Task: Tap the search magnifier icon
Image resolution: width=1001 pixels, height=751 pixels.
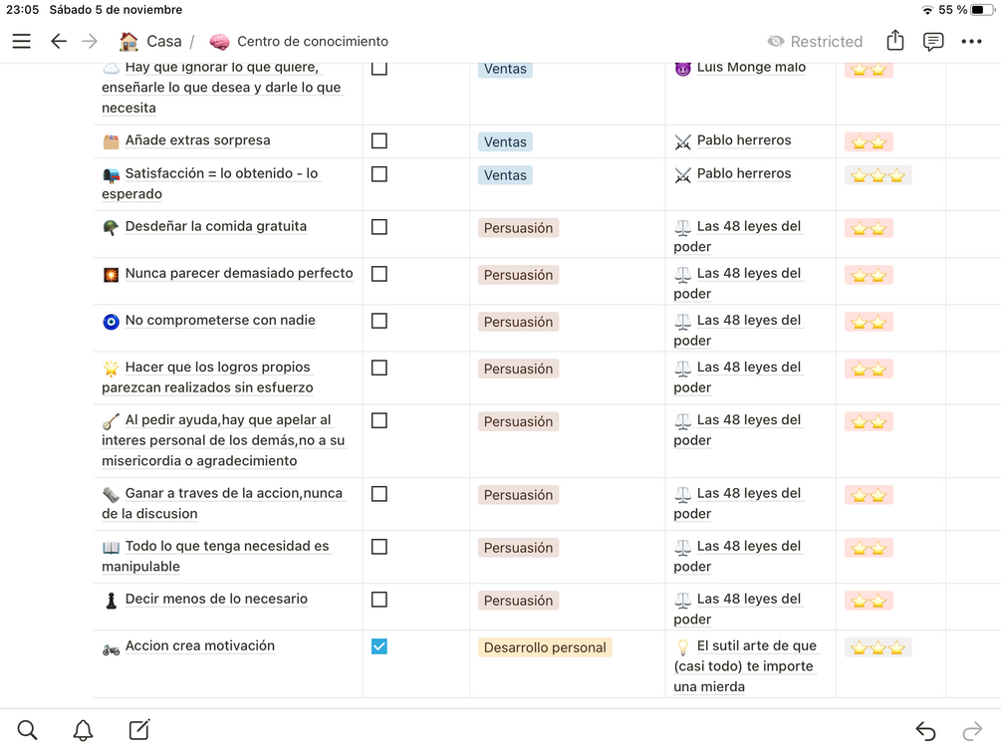Action: tap(27, 730)
